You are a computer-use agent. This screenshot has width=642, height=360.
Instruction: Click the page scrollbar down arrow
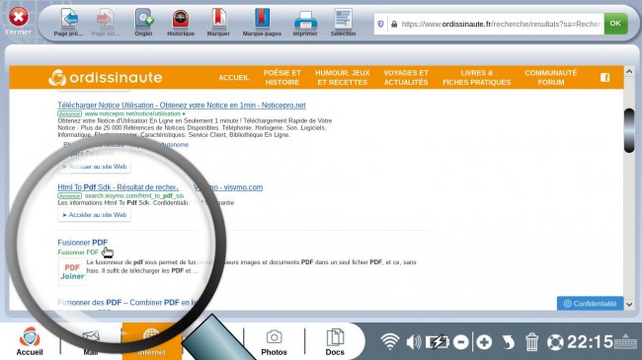click(629, 305)
